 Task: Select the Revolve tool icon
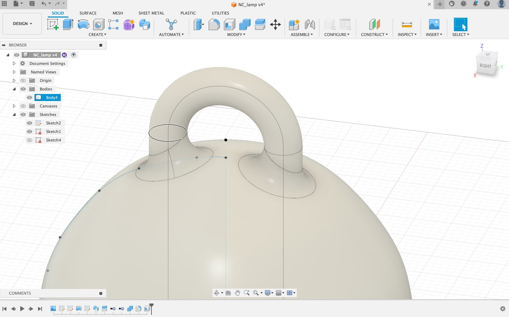83,24
